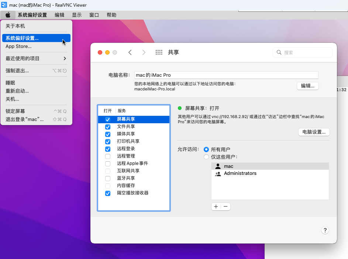The height and width of the screenshot is (259, 348).
Task: Click the macdeiMac-Pro.local address text
Action: pos(155,89)
